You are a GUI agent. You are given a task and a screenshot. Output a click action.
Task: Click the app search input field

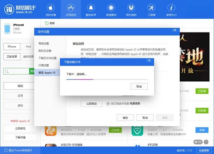pos(16,71)
